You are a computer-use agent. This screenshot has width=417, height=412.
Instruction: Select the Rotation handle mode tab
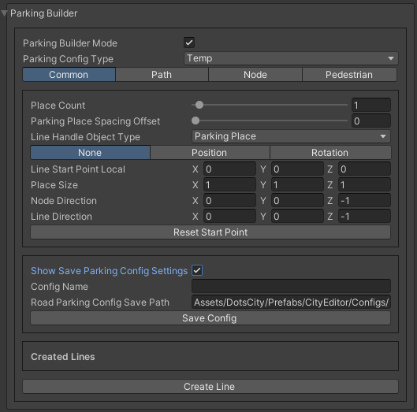[330, 153]
